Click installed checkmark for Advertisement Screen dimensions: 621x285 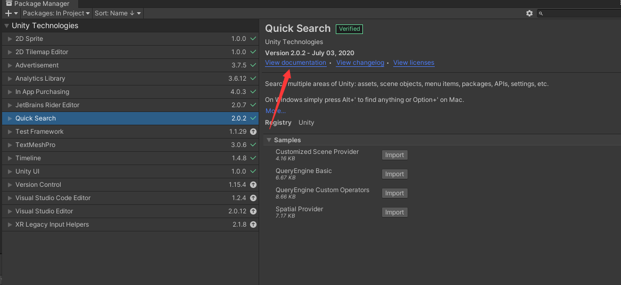(x=253, y=65)
